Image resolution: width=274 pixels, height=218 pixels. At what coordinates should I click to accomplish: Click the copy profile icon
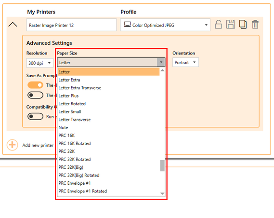click(x=243, y=24)
